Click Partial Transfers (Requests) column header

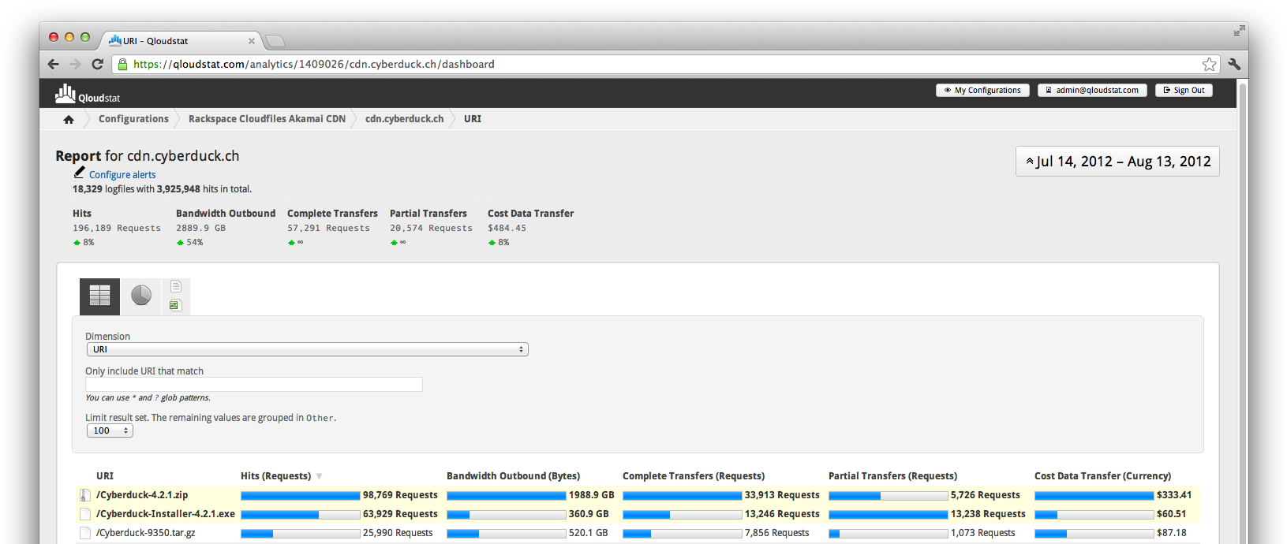coord(892,476)
